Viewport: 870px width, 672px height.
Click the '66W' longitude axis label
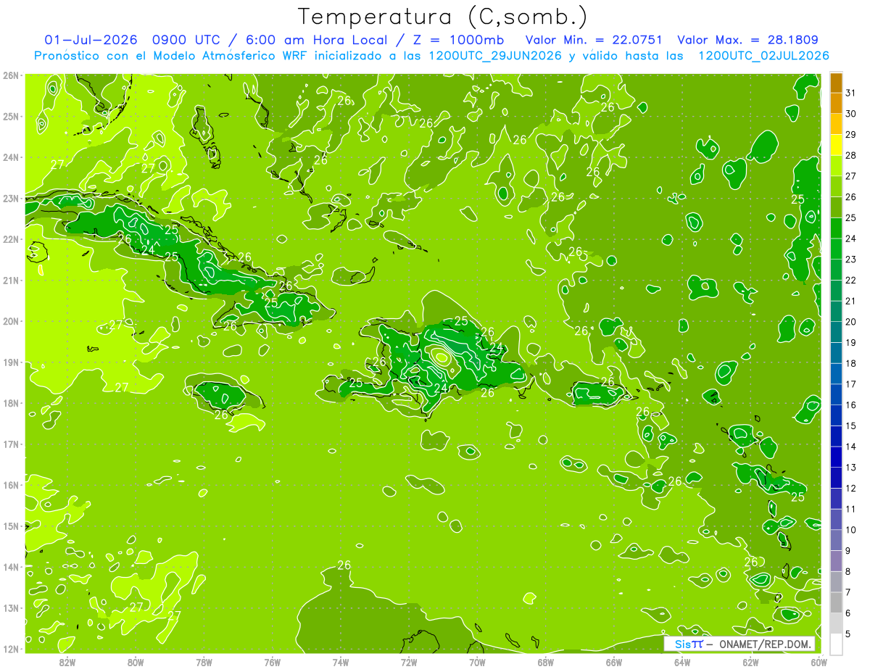(x=614, y=662)
